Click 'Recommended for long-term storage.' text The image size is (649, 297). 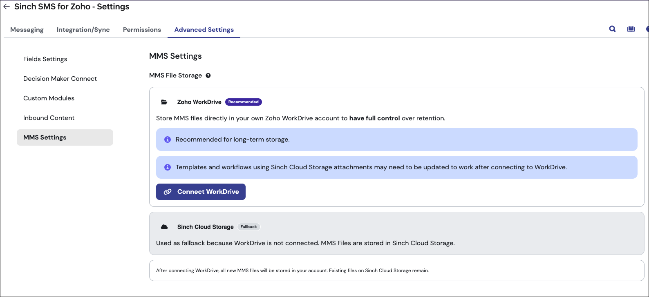[x=233, y=140]
